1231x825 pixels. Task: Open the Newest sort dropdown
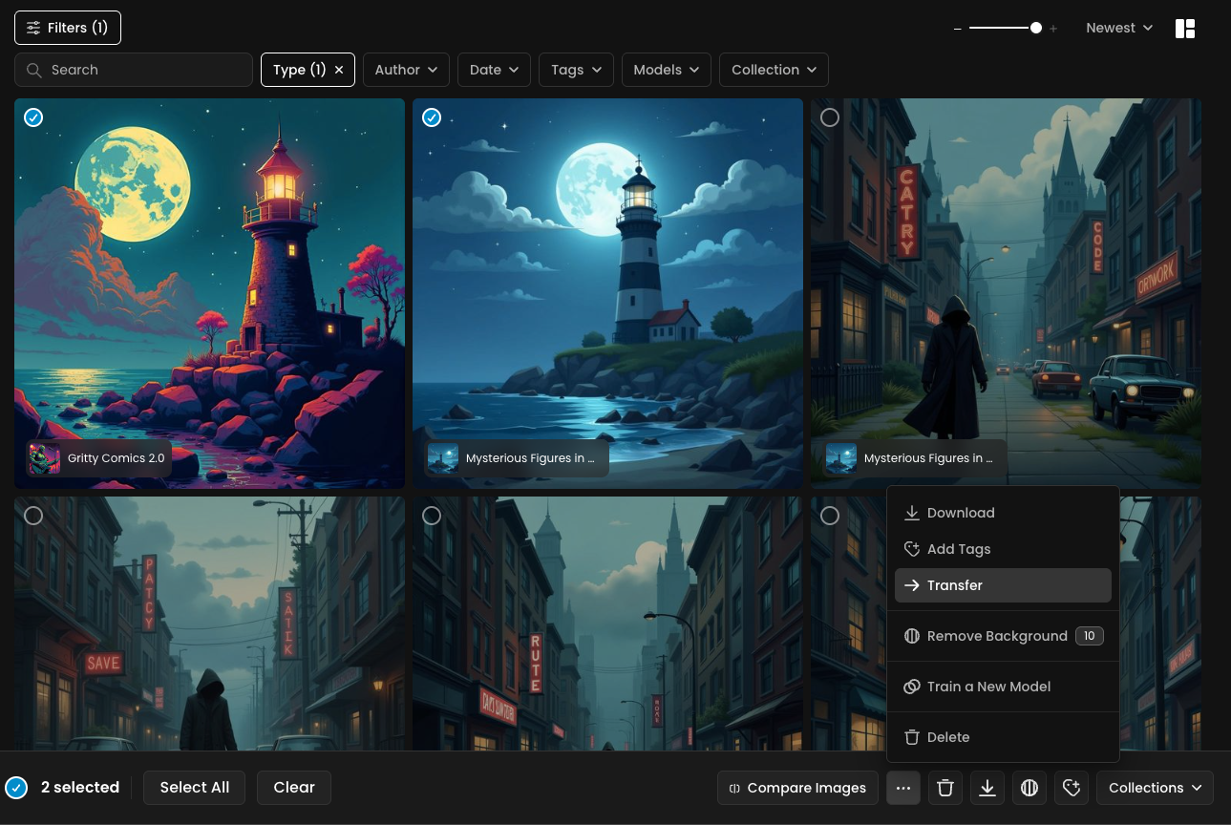pos(1119,28)
